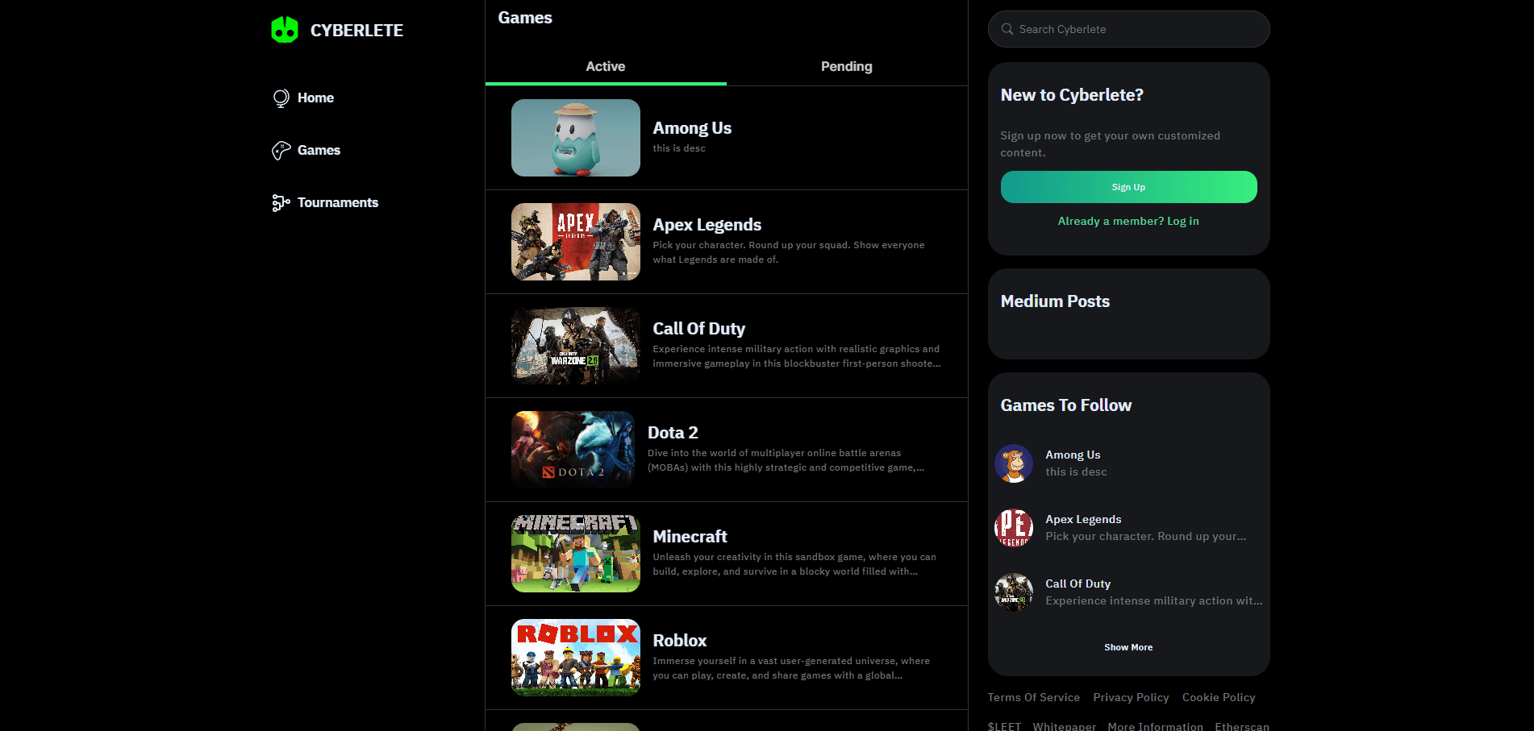Click the Games controller icon in sidebar
Screen dimensions: 1534x731
pos(281,150)
